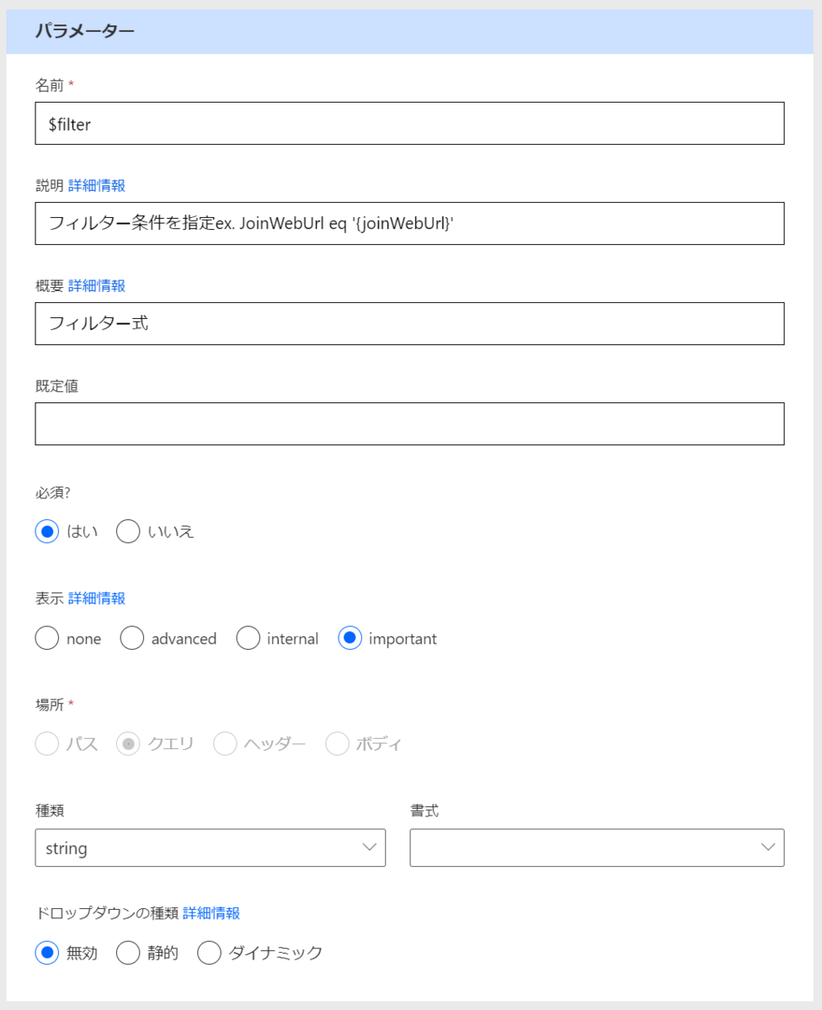This screenshot has width=822, height=1010.
Task: Open the 詳細情報 link next to 説明
Action: (x=97, y=185)
